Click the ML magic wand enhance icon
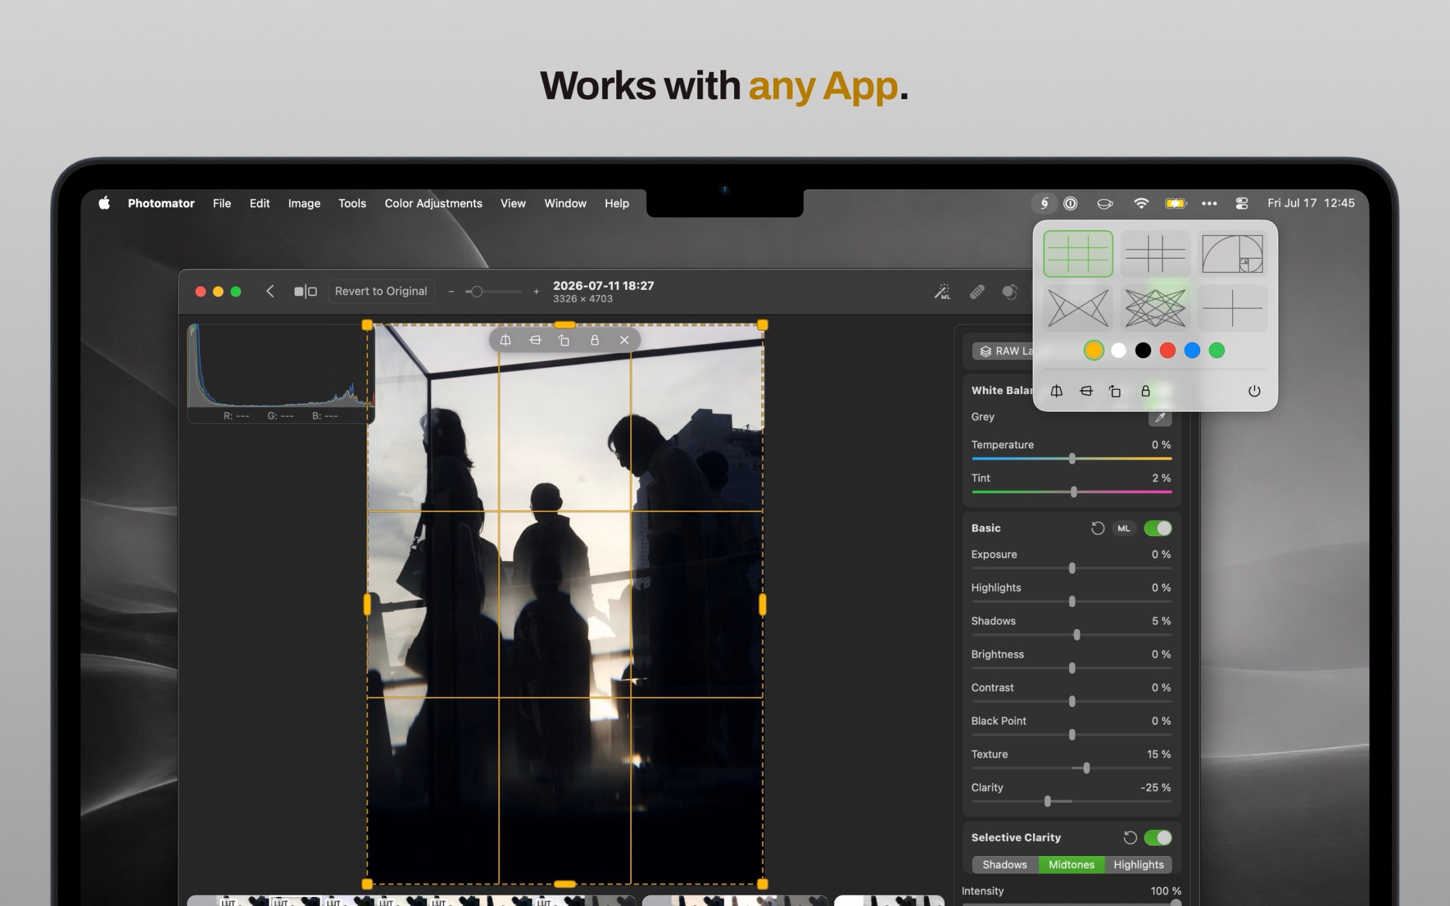 pos(942,292)
